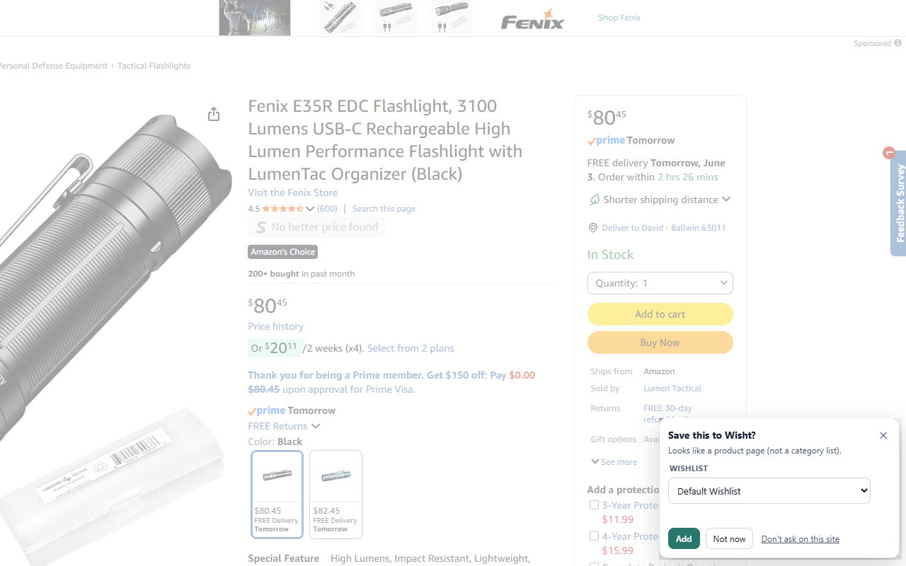This screenshot has width=906, height=566.
Task: Open the Quantity dropdown
Action: (660, 283)
